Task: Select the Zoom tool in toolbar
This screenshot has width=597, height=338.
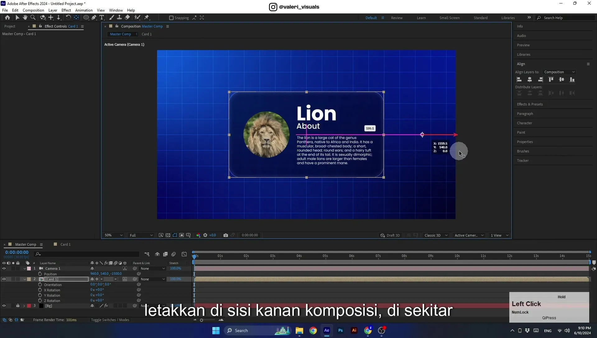Action: [33, 18]
